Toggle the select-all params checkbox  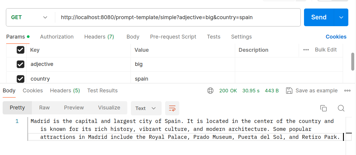point(20,50)
